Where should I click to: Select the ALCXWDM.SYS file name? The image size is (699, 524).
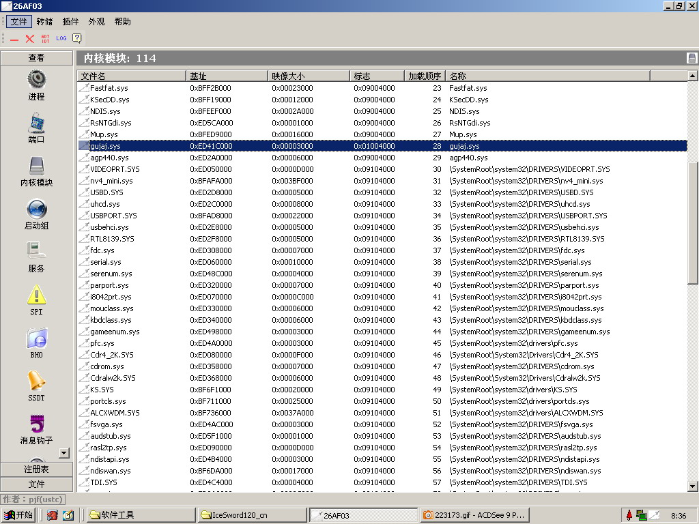click(x=115, y=413)
